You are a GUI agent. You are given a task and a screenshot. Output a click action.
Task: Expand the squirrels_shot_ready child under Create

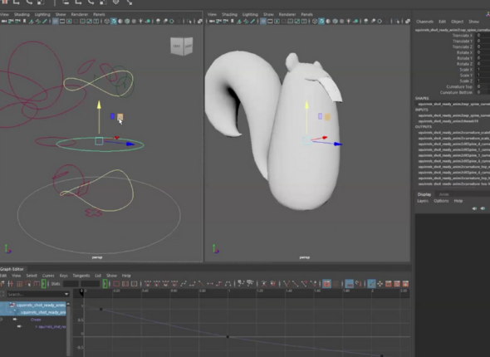37,327
